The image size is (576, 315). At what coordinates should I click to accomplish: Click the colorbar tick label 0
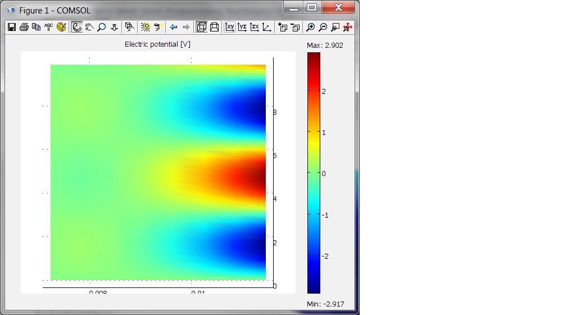tap(324, 173)
